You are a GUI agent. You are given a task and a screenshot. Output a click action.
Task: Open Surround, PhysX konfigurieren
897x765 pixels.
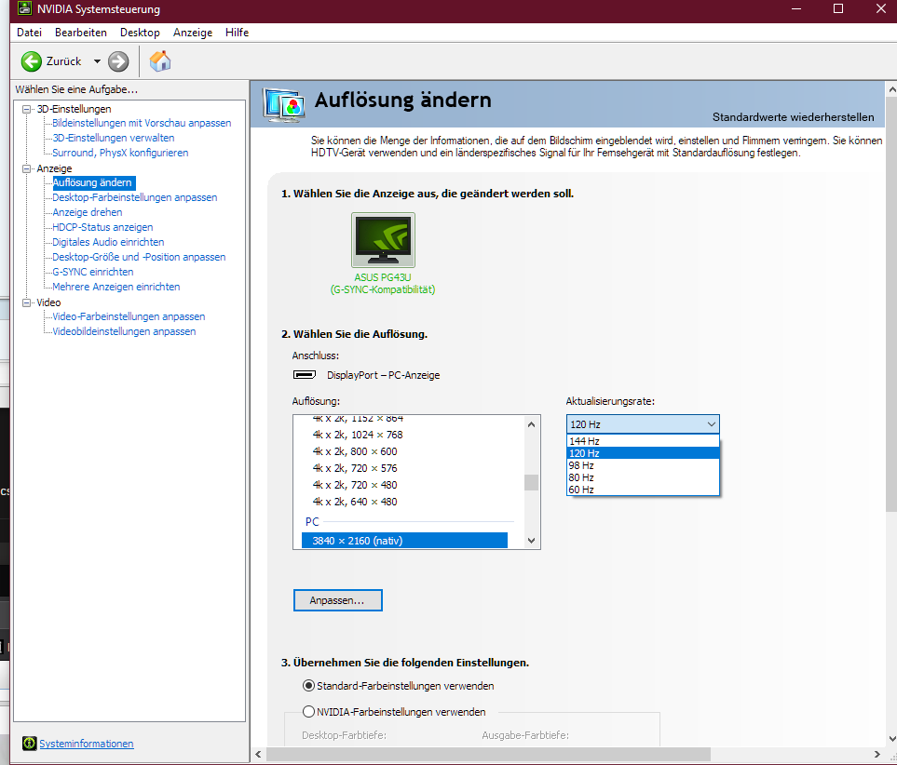(x=120, y=153)
